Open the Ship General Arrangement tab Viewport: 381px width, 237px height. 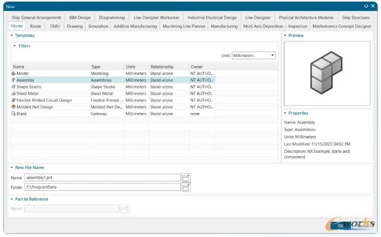click(36, 18)
